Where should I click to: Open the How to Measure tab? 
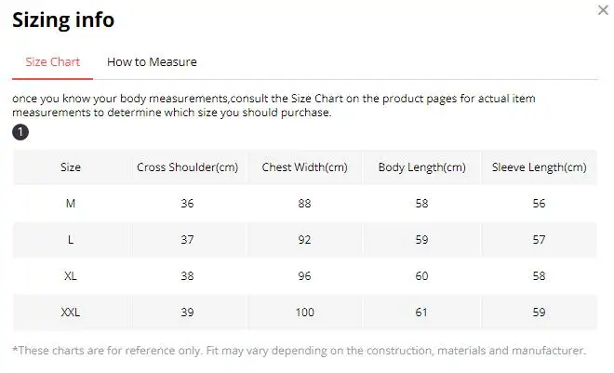(152, 62)
